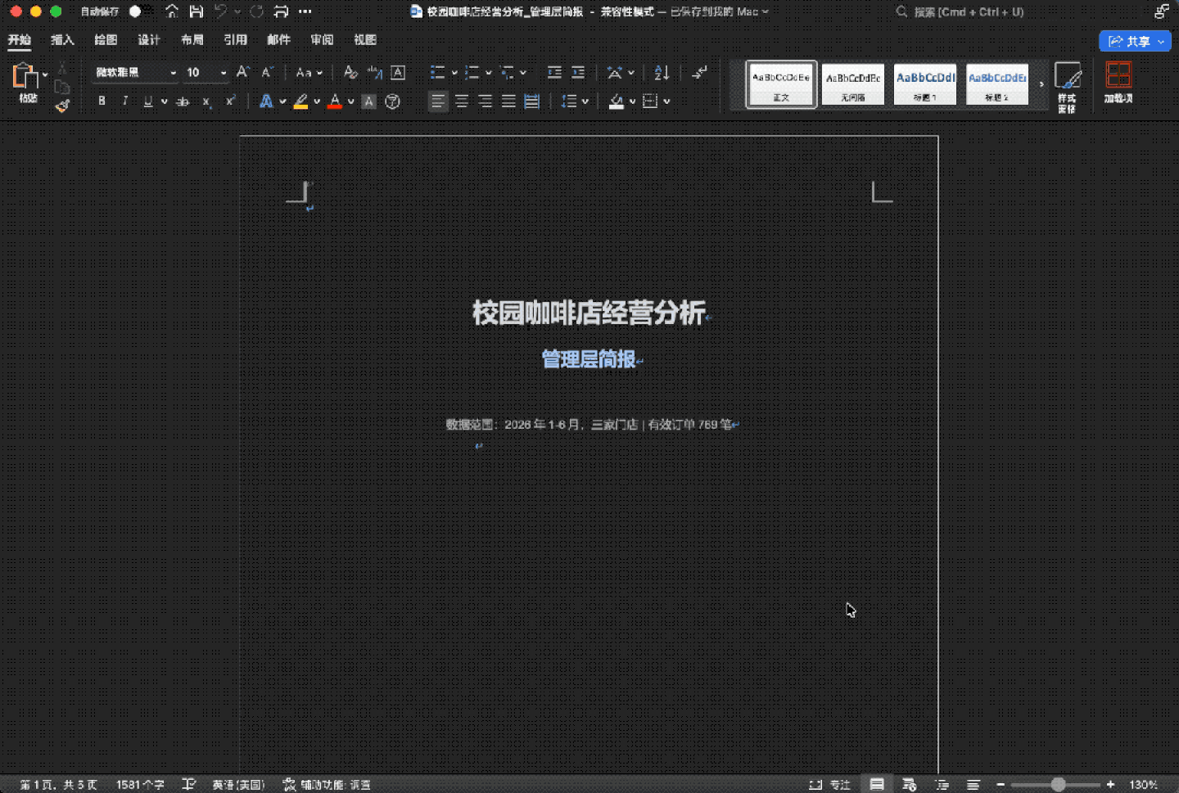
Task: Click the phonetic guide icon
Action: (x=375, y=72)
